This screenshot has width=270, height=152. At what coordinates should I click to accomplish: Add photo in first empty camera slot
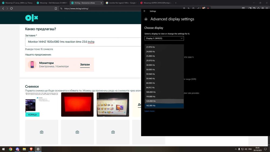pos(42,132)
